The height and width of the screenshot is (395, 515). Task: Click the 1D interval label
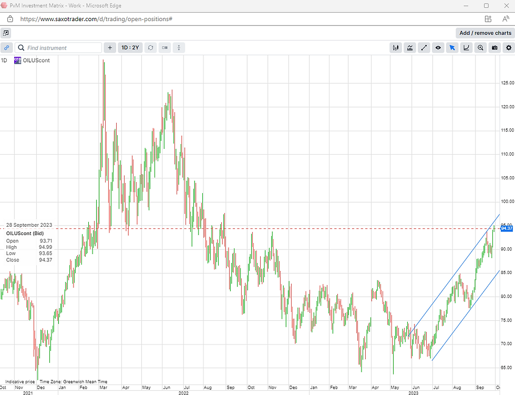tap(4, 60)
